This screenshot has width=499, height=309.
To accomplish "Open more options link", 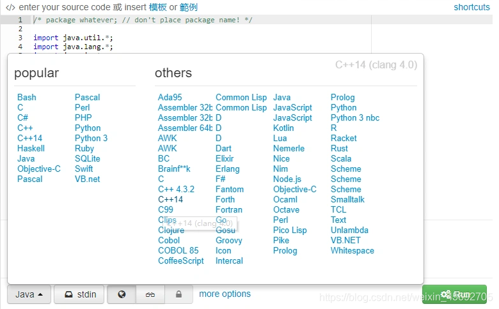I will coord(225,294).
